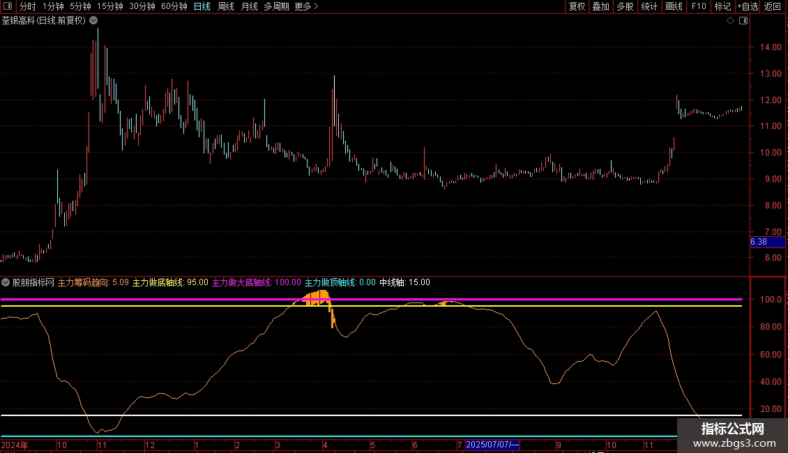
Task: Add stock via +自选 button
Action: click(x=748, y=7)
